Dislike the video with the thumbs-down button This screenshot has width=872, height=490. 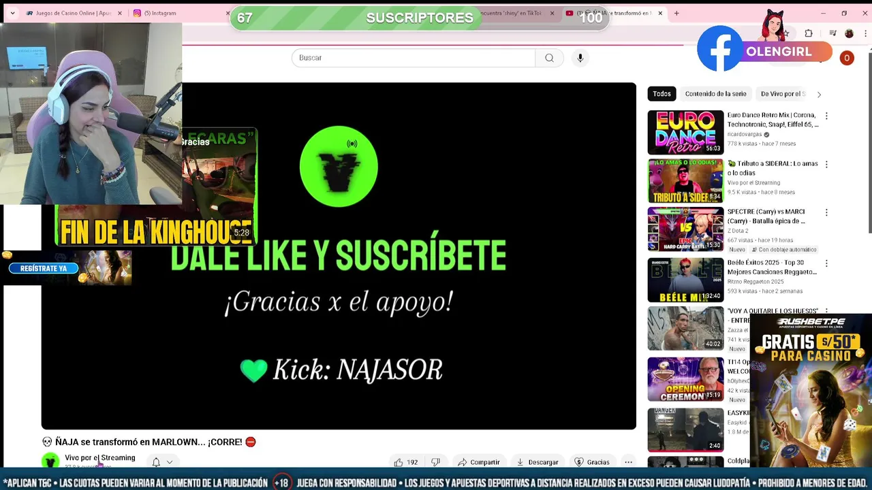tap(435, 462)
